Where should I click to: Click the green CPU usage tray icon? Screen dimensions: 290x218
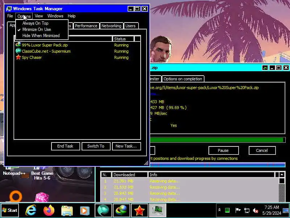click(x=227, y=210)
